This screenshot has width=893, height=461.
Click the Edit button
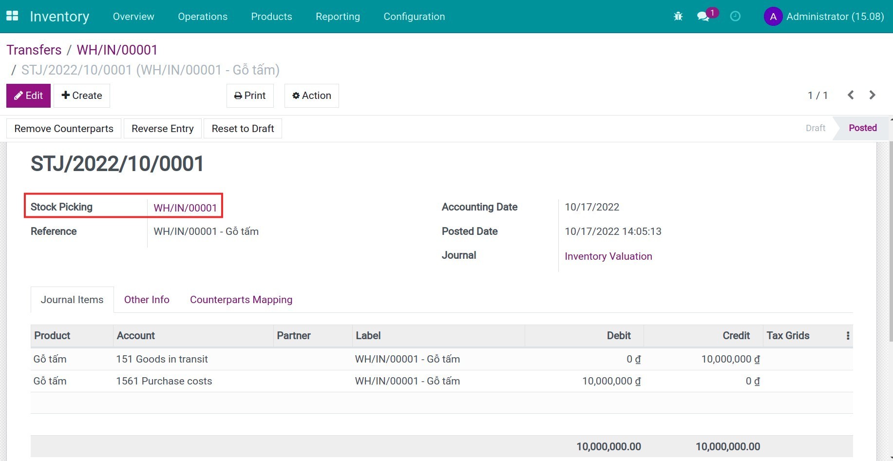pyautogui.click(x=28, y=96)
